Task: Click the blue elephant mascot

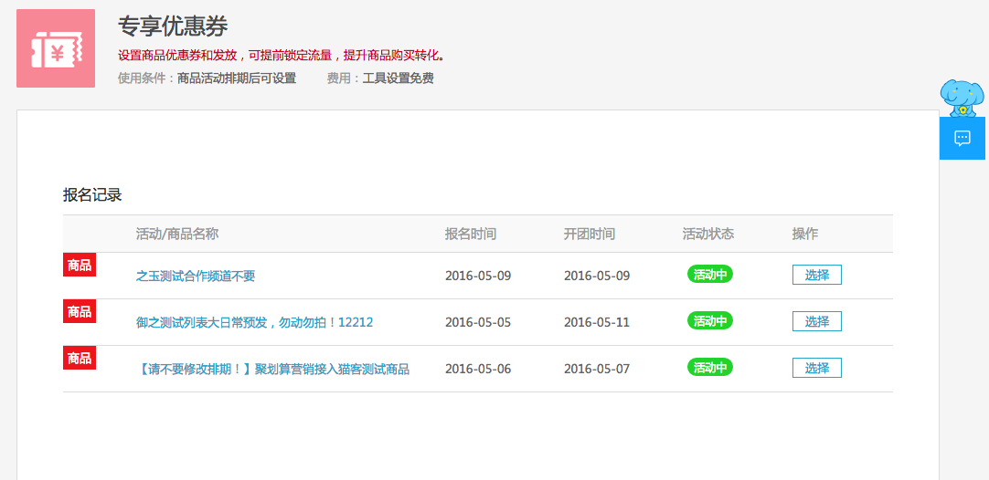Action: [962, 98]
